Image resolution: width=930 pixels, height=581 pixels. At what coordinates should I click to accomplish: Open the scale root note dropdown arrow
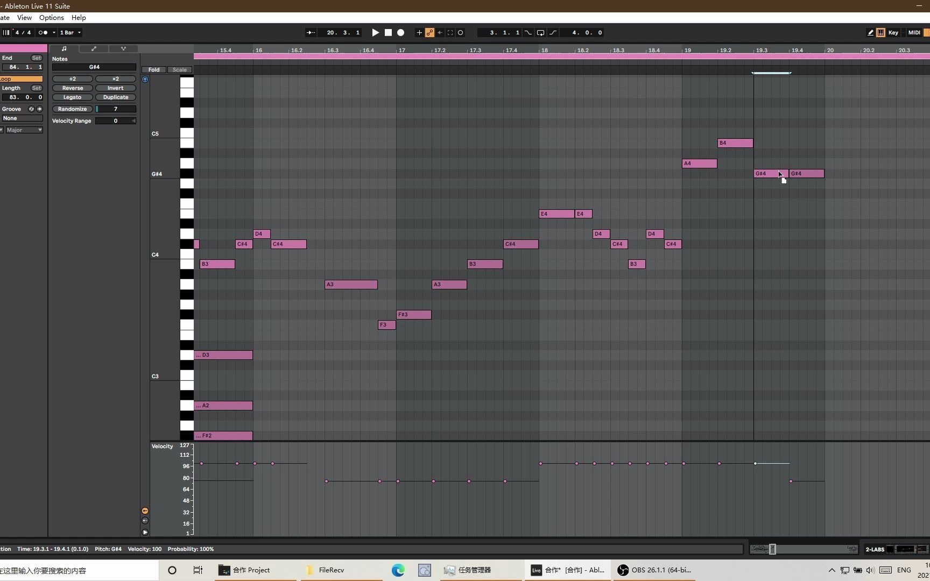[x=2, y=130]
